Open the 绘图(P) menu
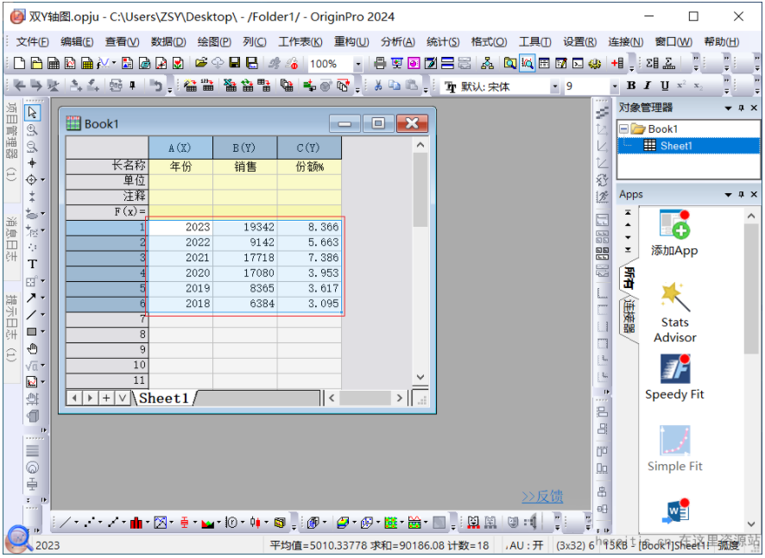765x558 pixels. click(x=214, y=42)
